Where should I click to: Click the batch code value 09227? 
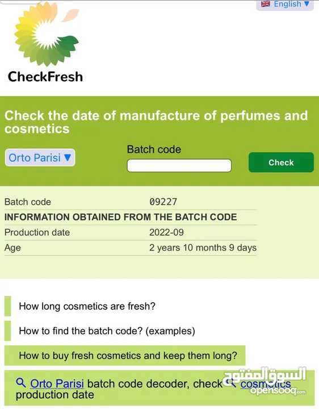tap(163, 202)
